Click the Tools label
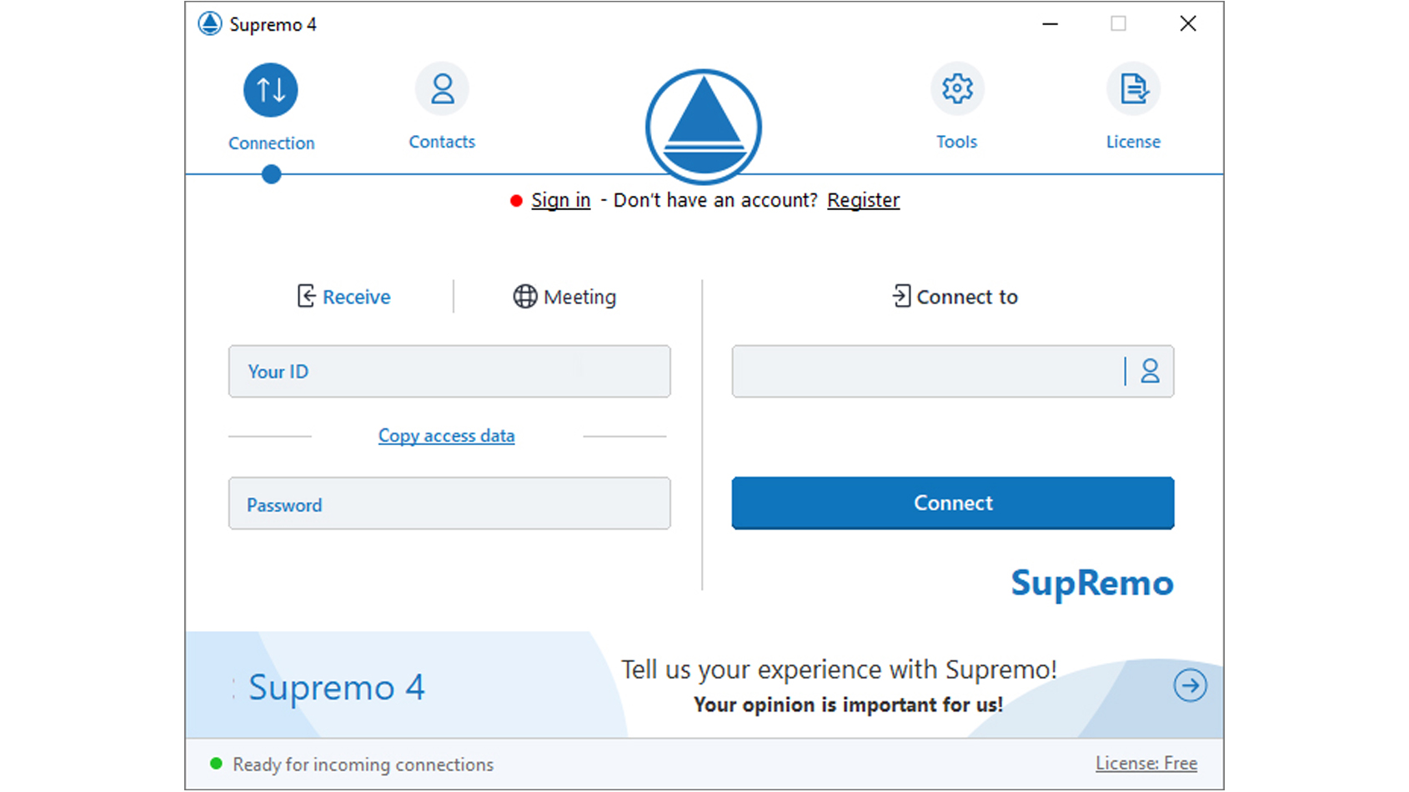 [956, 142]
